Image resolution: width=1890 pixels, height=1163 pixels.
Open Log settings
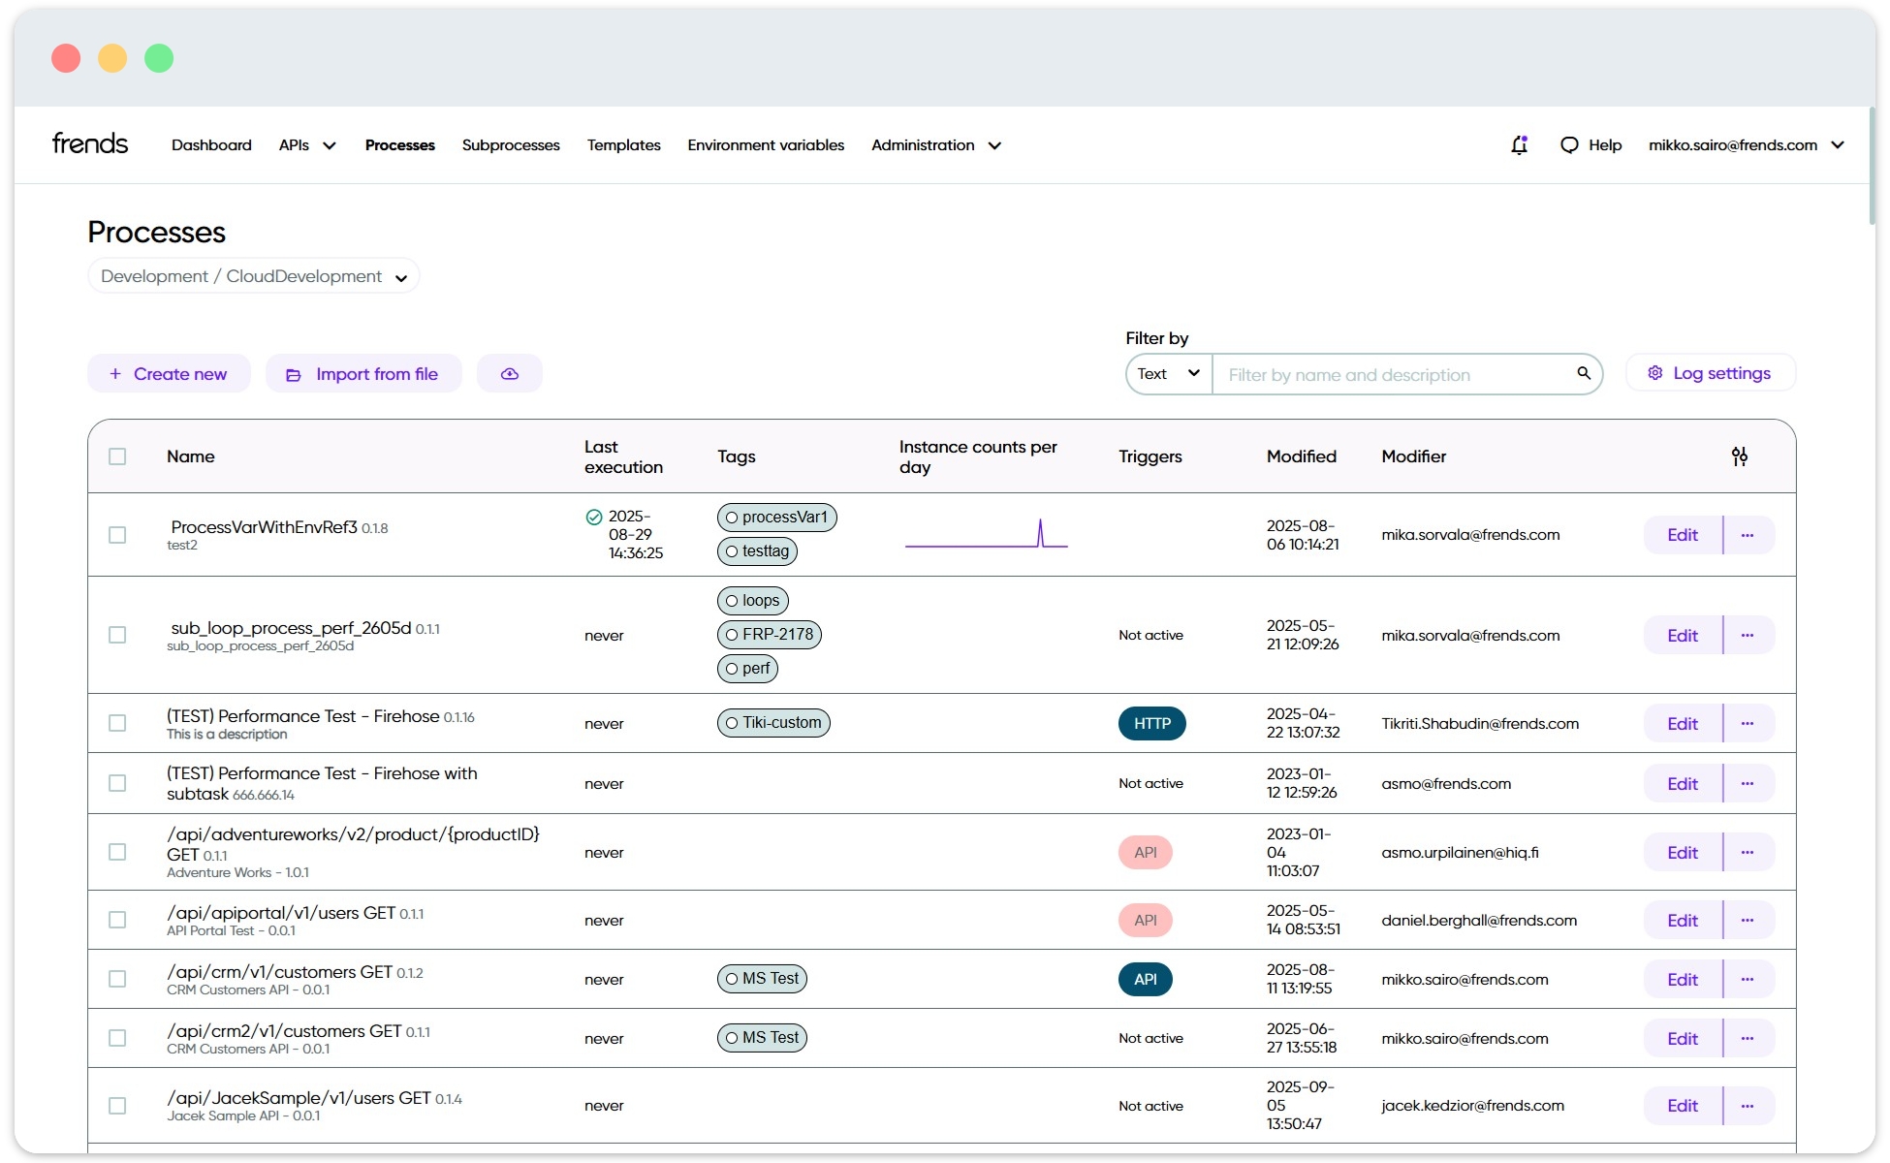(x=1710, y=374)
